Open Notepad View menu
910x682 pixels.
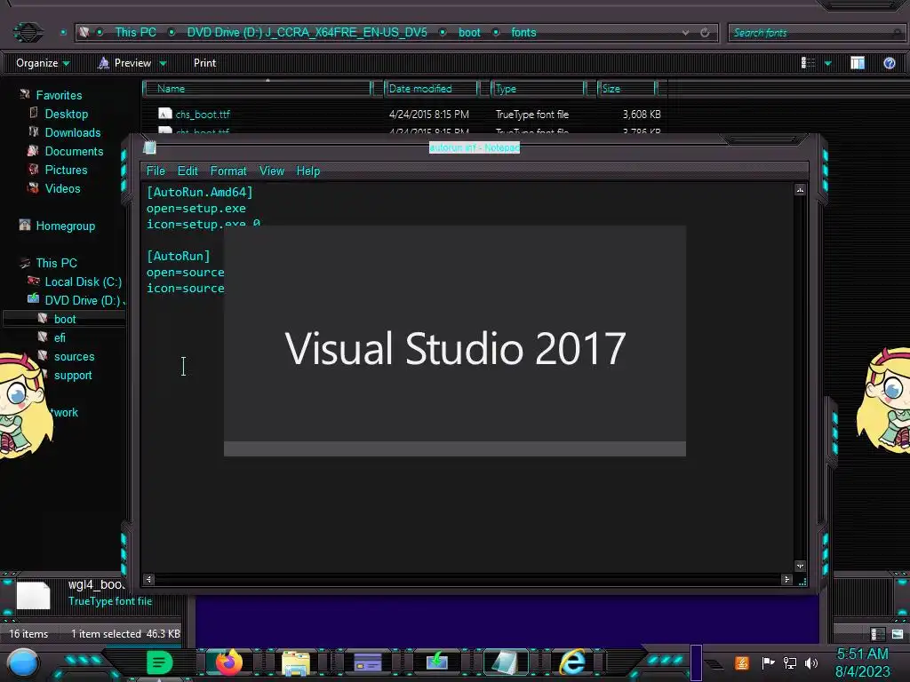(x=272, y=170)
